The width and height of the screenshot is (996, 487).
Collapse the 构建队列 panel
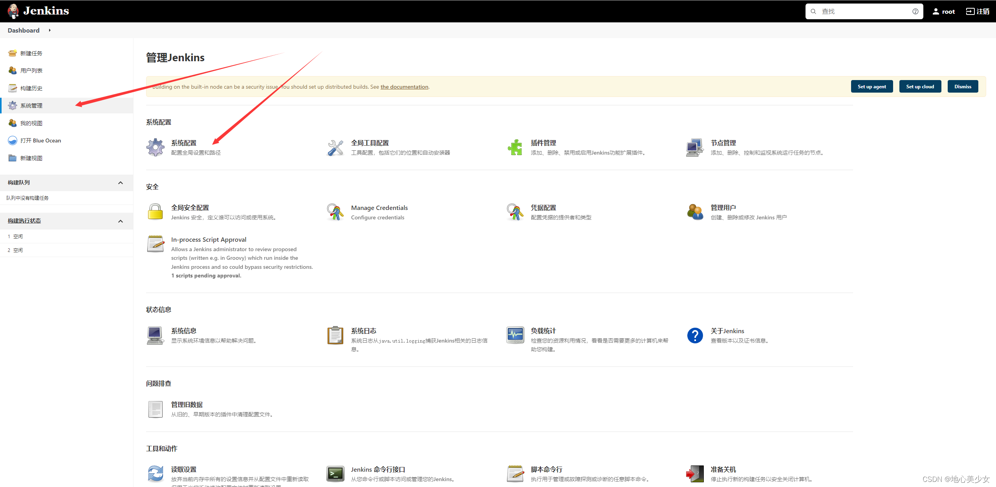click(121, 183)
